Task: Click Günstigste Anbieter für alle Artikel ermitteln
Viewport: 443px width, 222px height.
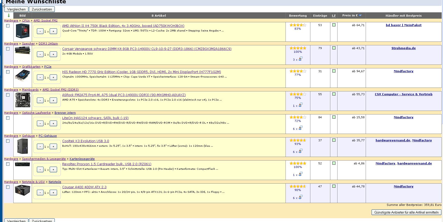Action: pos(406,212)
